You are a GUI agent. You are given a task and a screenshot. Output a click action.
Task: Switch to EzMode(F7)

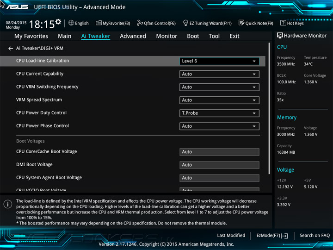[x=269, y=236]
